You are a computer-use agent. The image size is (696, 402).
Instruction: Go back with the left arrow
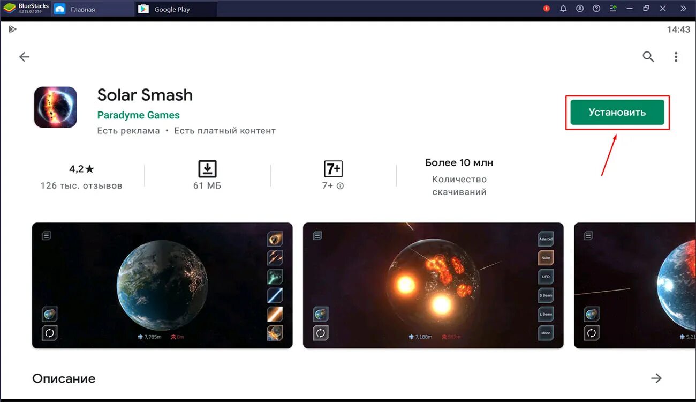(25, 57)
